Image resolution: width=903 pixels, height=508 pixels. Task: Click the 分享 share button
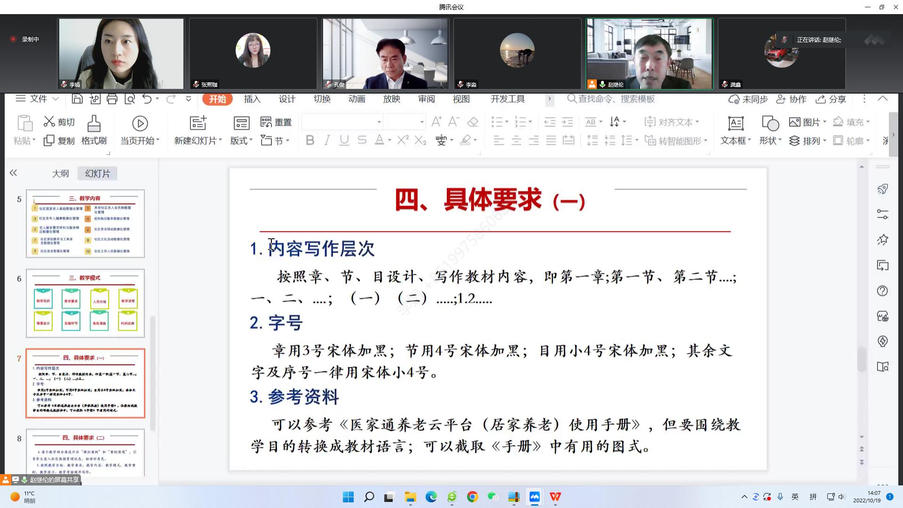(831, 99)
